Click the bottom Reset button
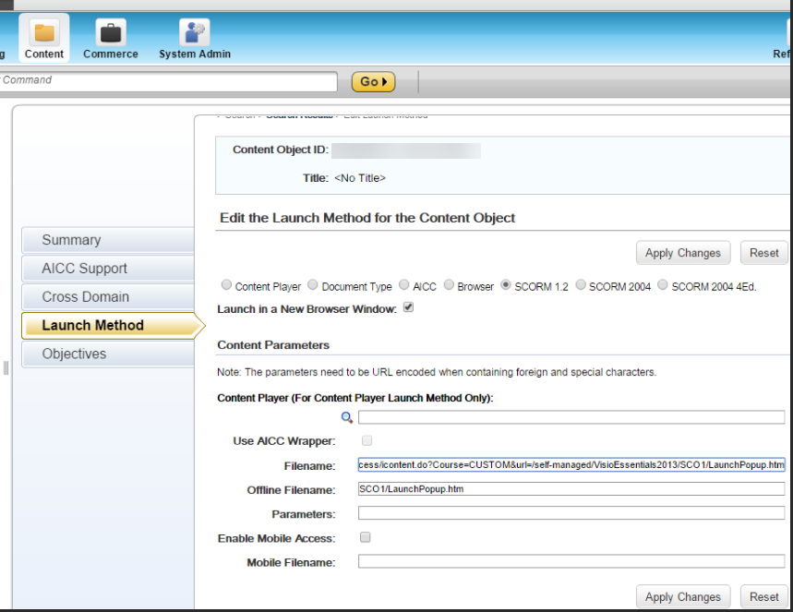793x612 pixels. tap(764, 597)
